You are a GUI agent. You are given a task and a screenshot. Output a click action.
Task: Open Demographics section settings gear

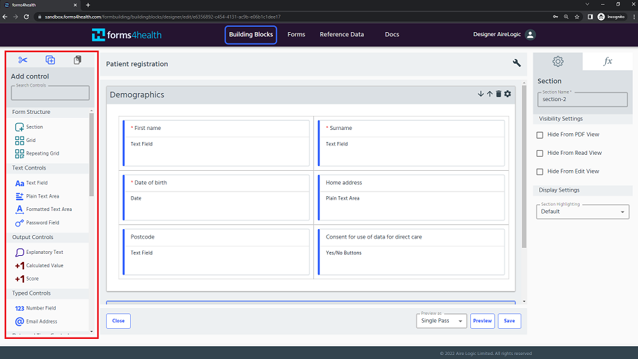[x=507, y=94]
